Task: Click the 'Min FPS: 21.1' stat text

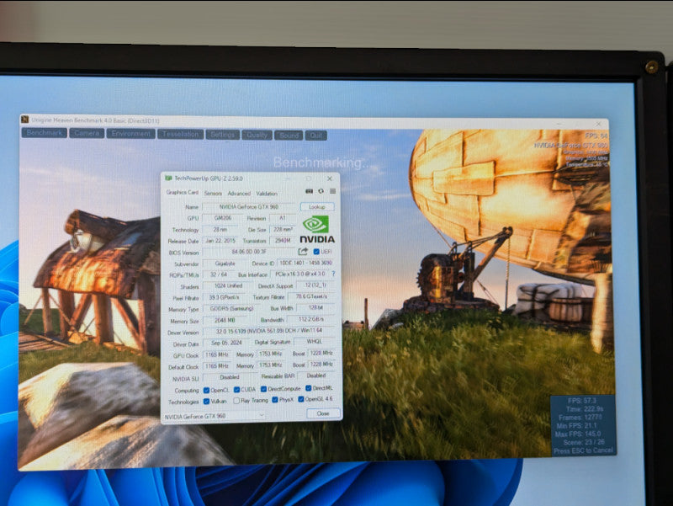Action: [576, 426]
